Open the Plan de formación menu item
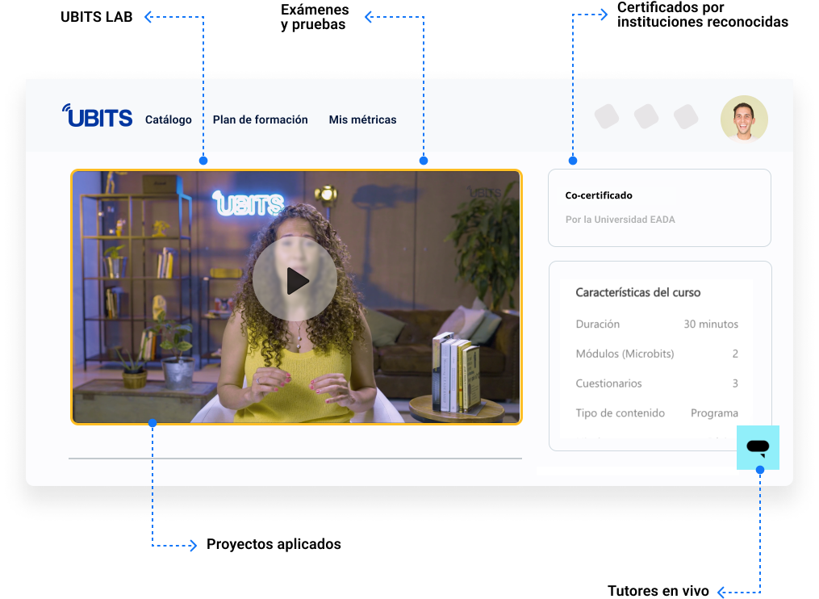 (x=260, y=119)
